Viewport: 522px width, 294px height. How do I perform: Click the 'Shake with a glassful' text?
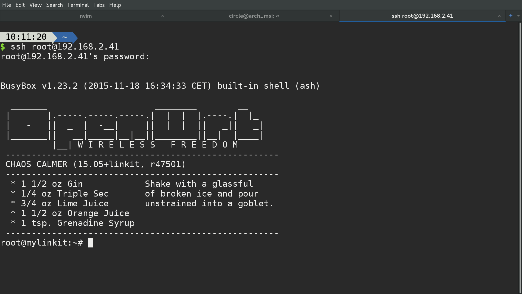199,184
